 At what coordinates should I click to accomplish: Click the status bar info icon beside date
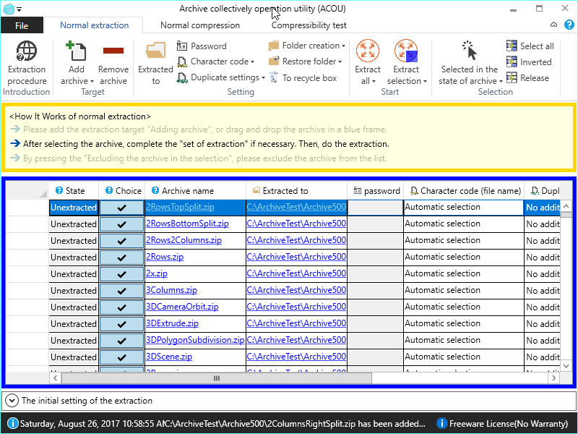click(x=12, y=423)
